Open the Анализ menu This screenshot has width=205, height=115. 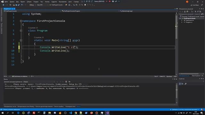tap(47, 2)
